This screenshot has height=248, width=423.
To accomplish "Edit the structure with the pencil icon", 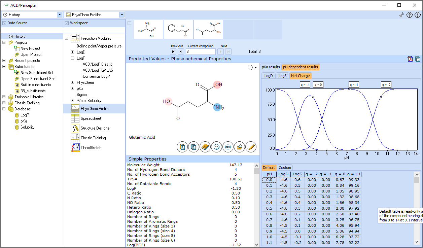I will pos(251,147).
